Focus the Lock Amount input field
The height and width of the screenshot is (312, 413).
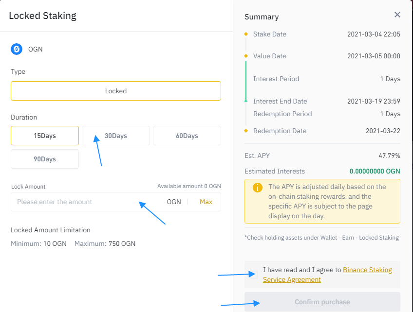[88, 202]
